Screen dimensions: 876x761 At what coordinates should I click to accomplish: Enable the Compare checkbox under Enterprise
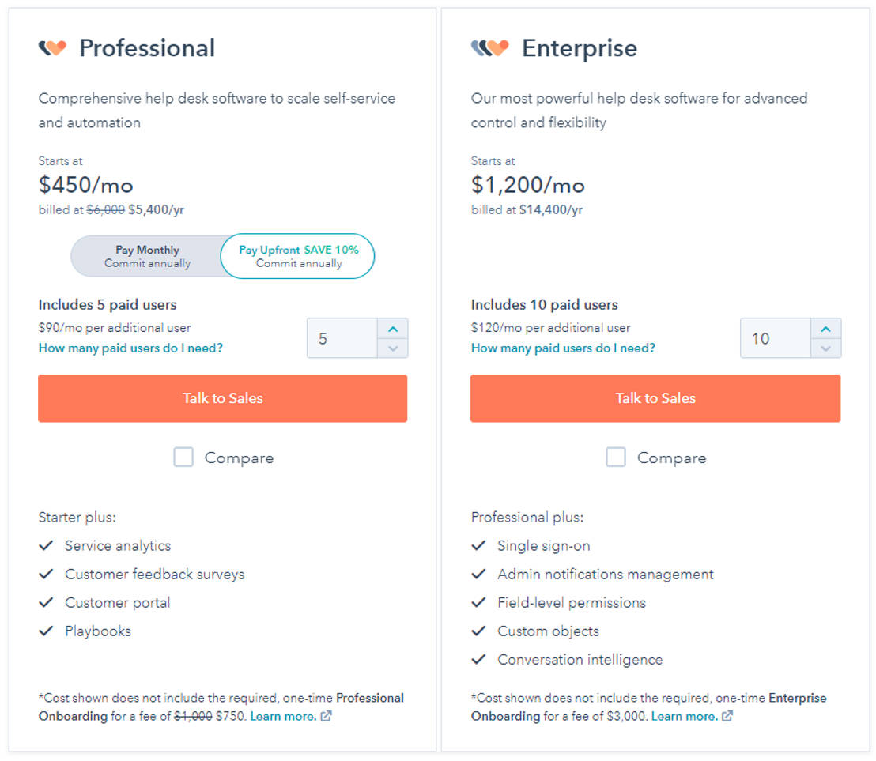click(x=616, y=457)
